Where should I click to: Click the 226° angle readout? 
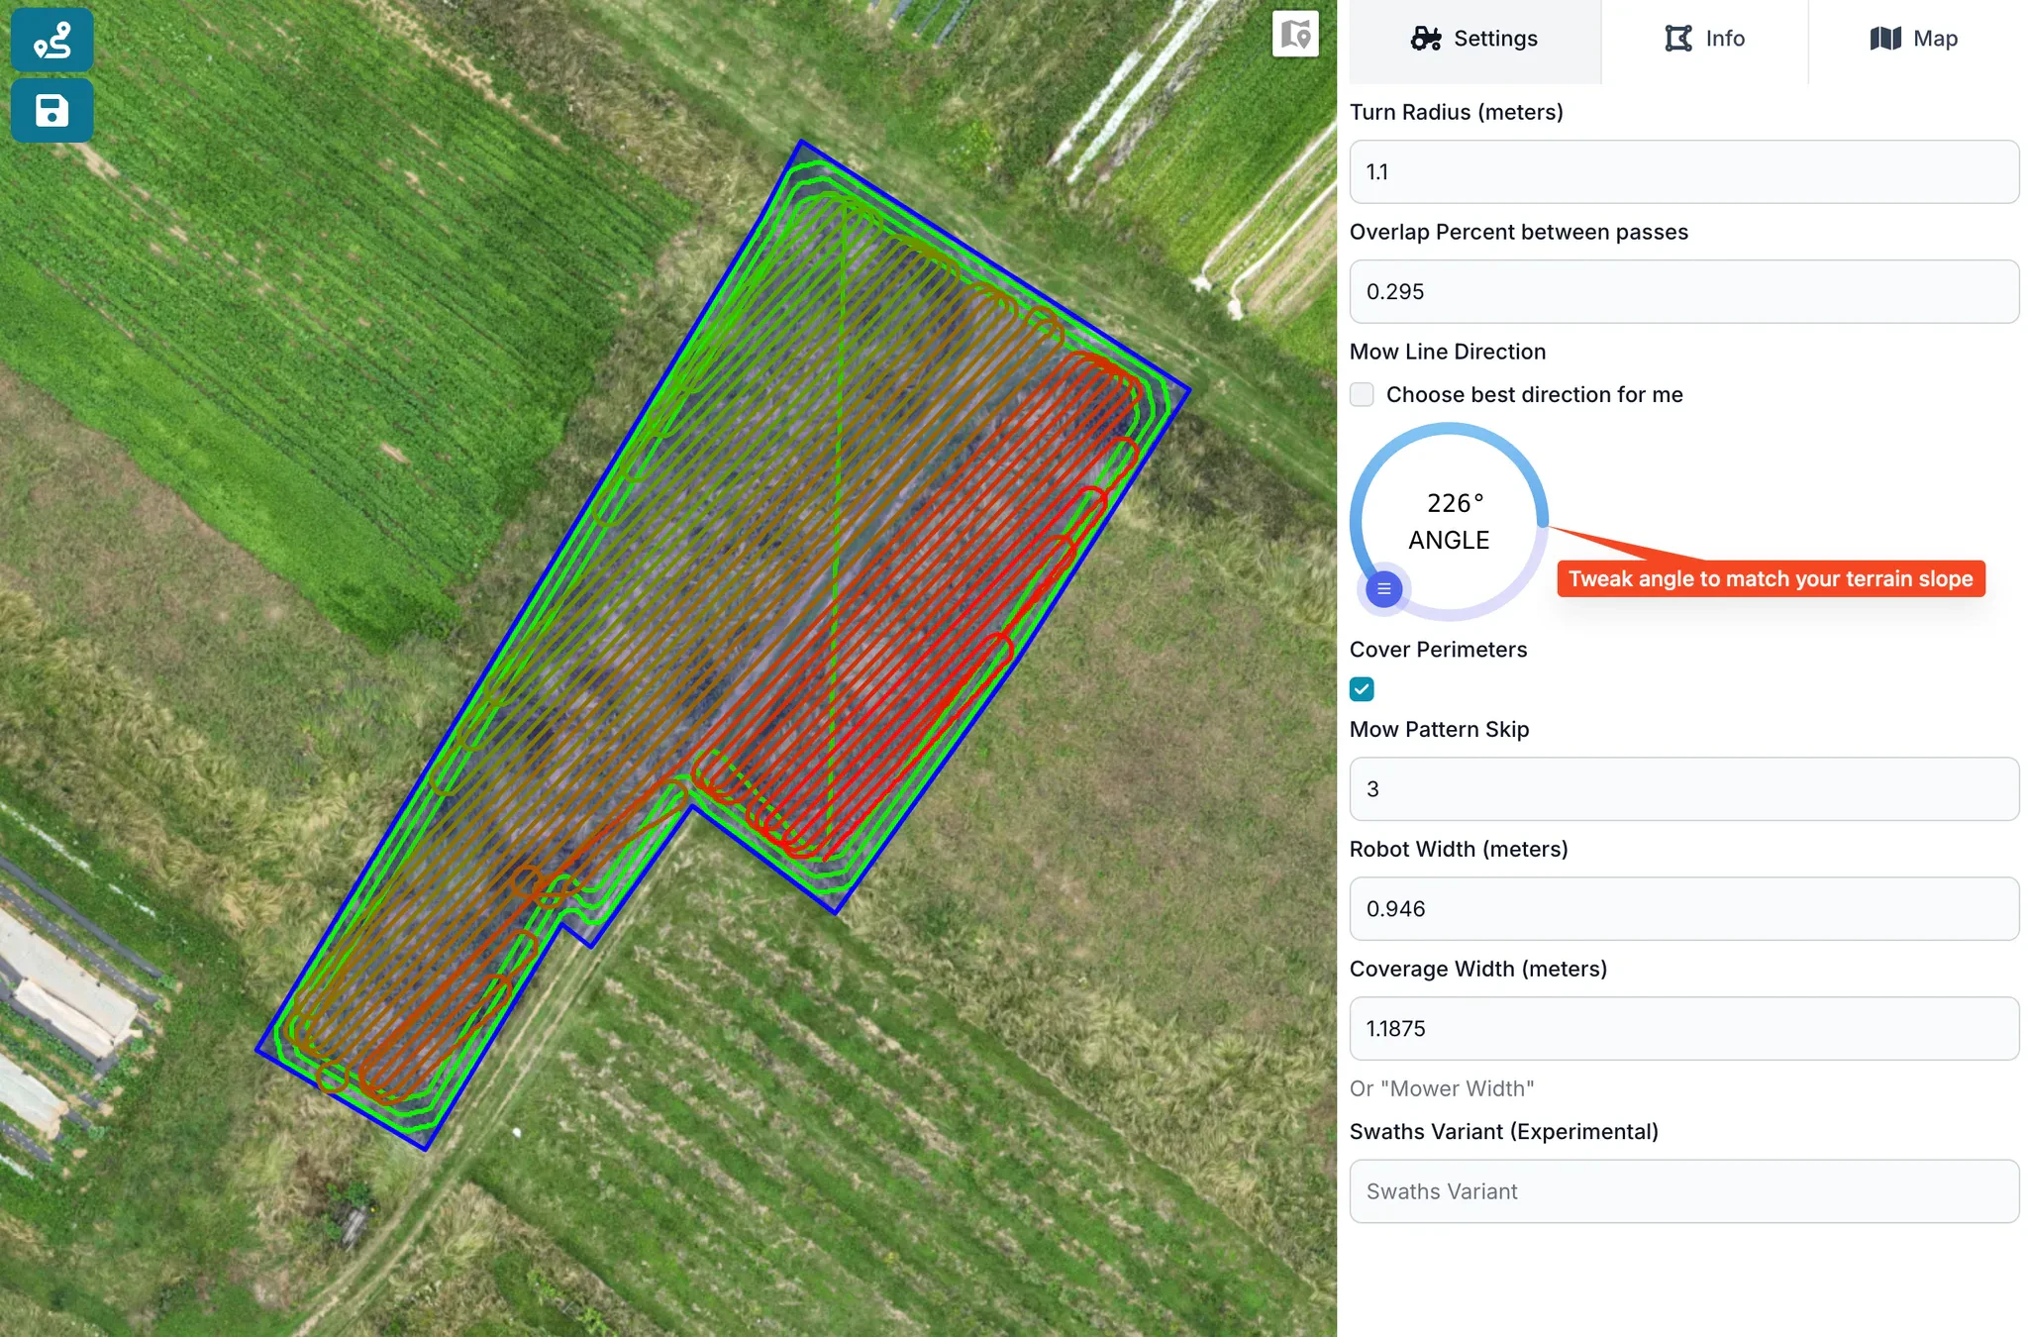click(x=1455, y=503)
